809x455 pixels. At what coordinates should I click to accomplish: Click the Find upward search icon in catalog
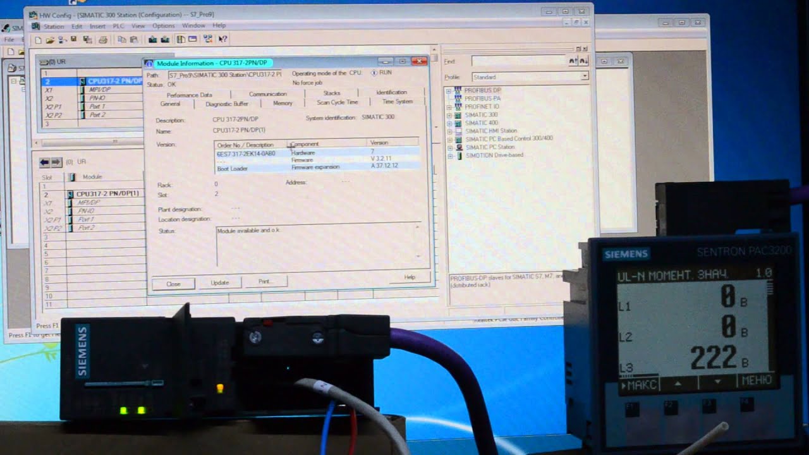(x=573, y=61)
